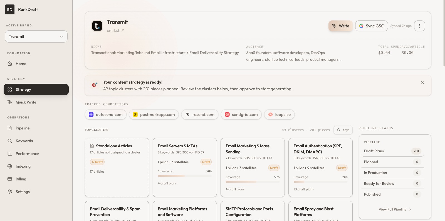
Task: Open the three-dot more options menu
Action: (419, 26)
